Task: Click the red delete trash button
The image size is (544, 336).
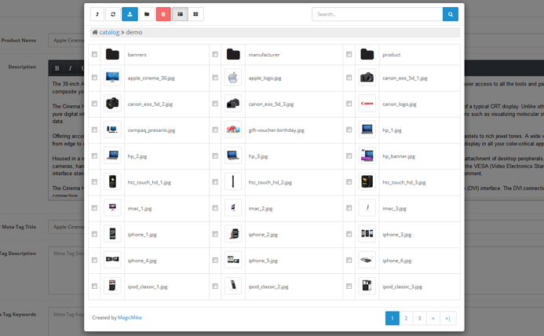Action: [x=163, y=14]
